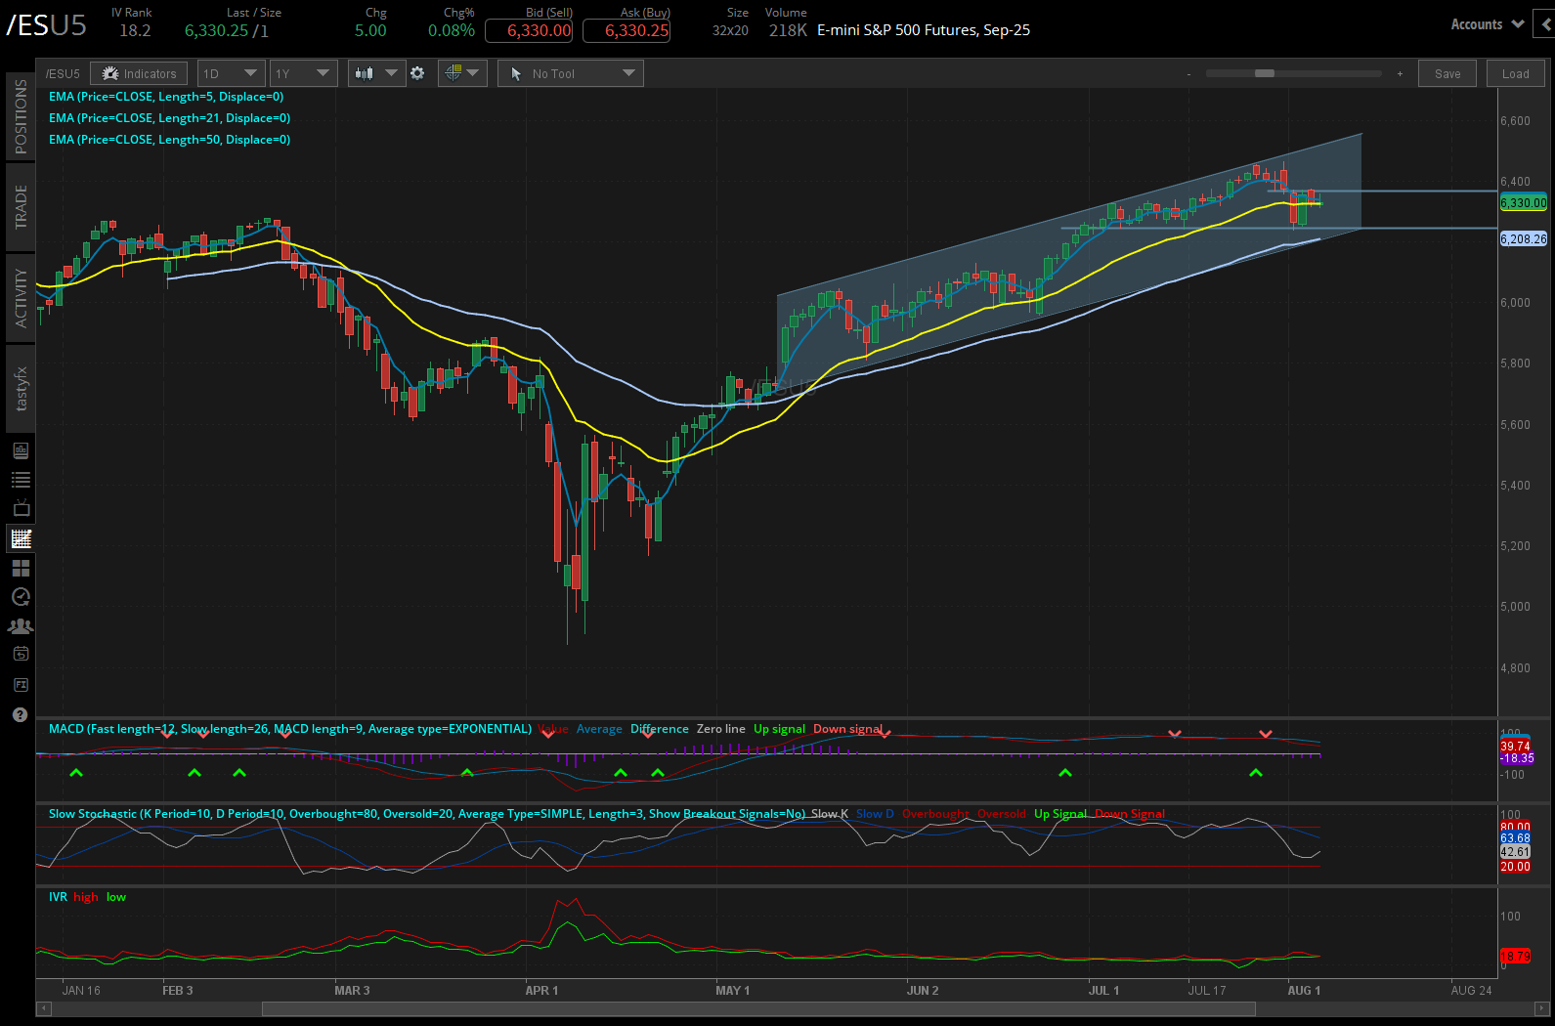Click the IVR study label

pos(58,897)
